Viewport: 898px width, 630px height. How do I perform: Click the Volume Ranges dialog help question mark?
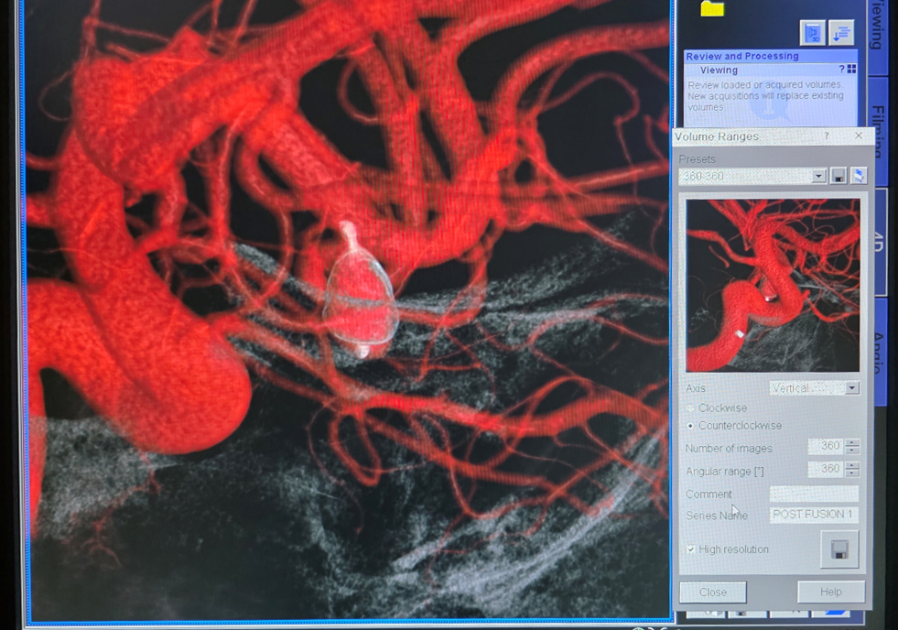click(x=827, y=136)
